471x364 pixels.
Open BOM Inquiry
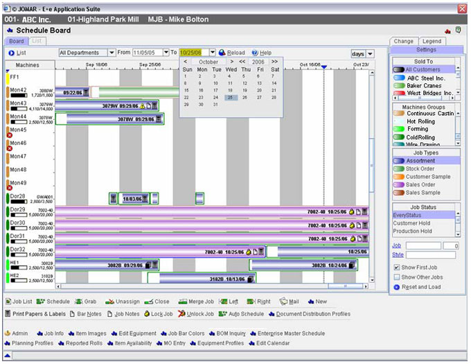tap(227, 333)
